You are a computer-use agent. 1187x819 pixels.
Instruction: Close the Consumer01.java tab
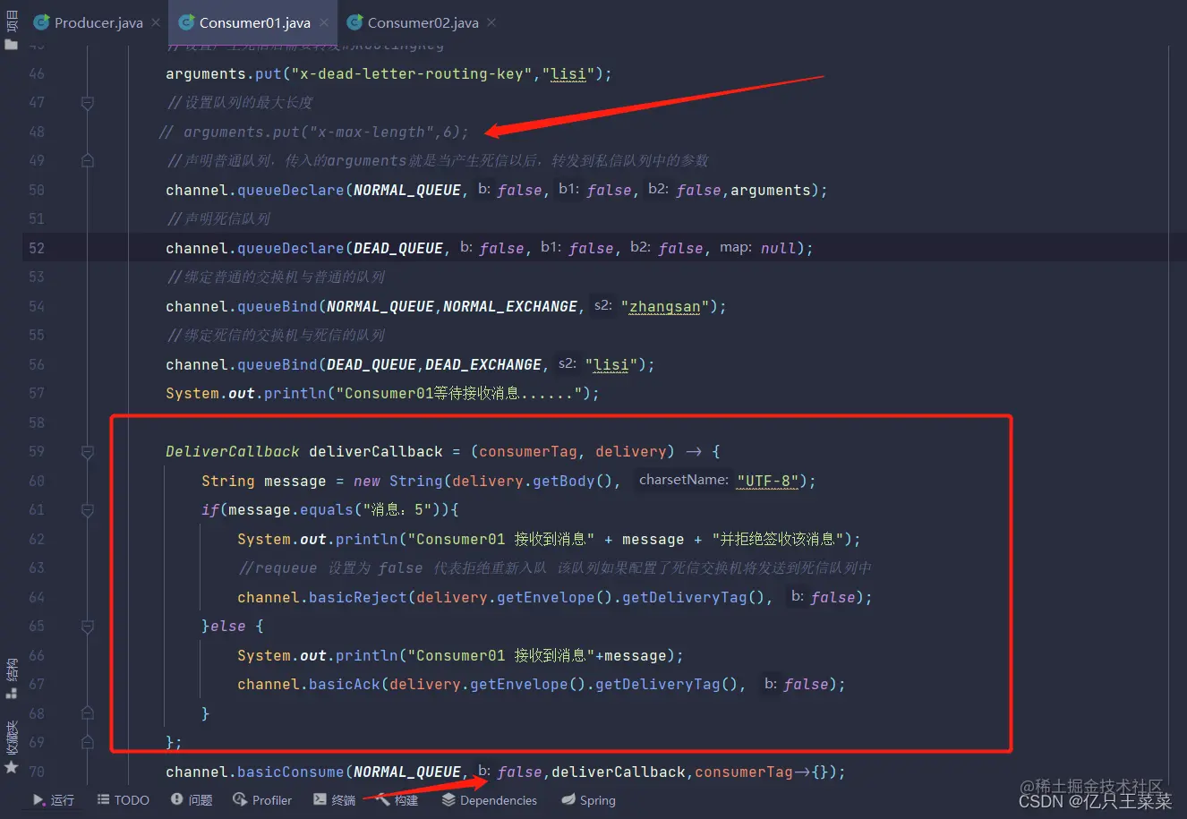pos(324,22)
